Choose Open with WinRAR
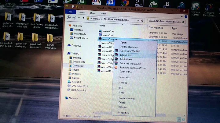This screenshot has height=123, width=220. [130, 51]
